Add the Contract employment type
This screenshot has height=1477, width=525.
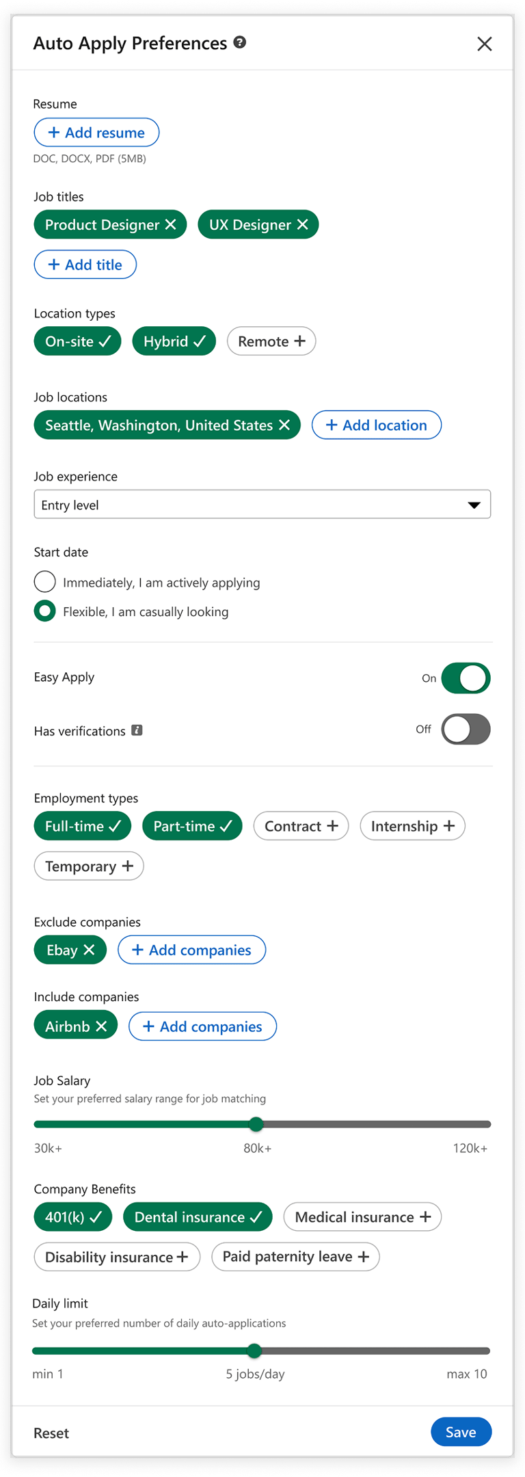click(x=301, y=826)
